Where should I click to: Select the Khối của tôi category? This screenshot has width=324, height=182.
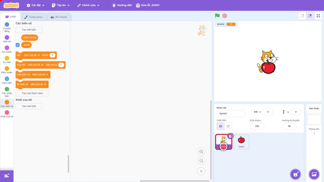7,114
